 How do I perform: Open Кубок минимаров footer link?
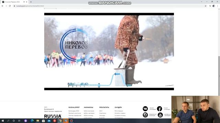(89, 111)
